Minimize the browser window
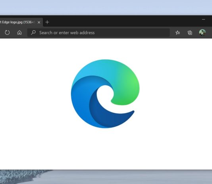The image size is (212, 184). [x=203, y=20]
